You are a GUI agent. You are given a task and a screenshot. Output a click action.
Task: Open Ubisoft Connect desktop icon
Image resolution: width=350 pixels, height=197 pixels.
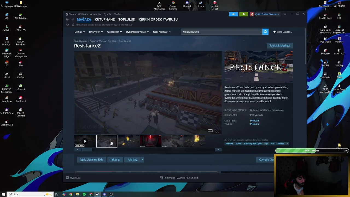21,112
